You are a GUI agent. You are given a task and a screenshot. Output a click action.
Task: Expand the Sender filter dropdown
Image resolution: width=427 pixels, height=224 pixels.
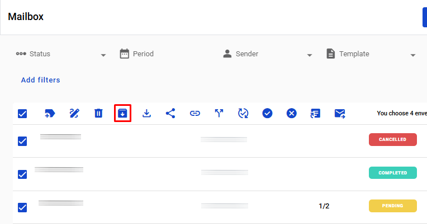point(268,54)
